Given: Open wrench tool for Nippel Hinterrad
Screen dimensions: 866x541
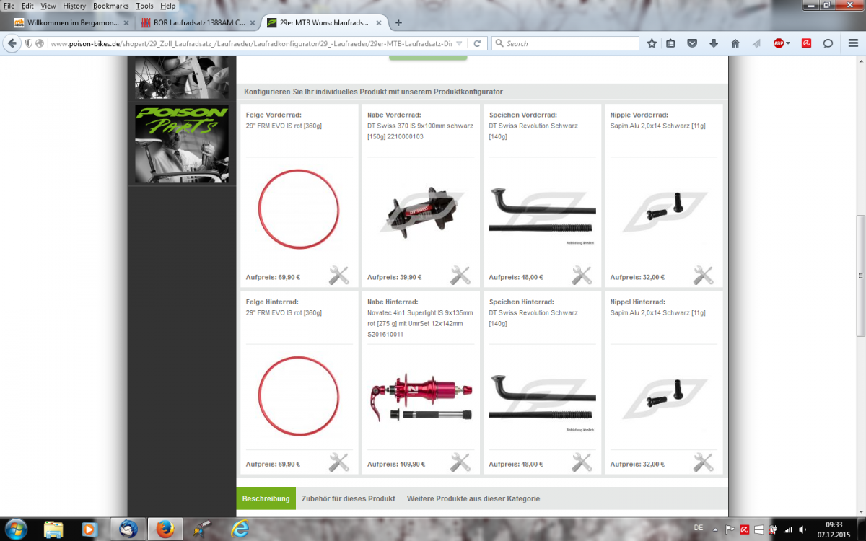Looking at the screenshot, I should 703,462.
